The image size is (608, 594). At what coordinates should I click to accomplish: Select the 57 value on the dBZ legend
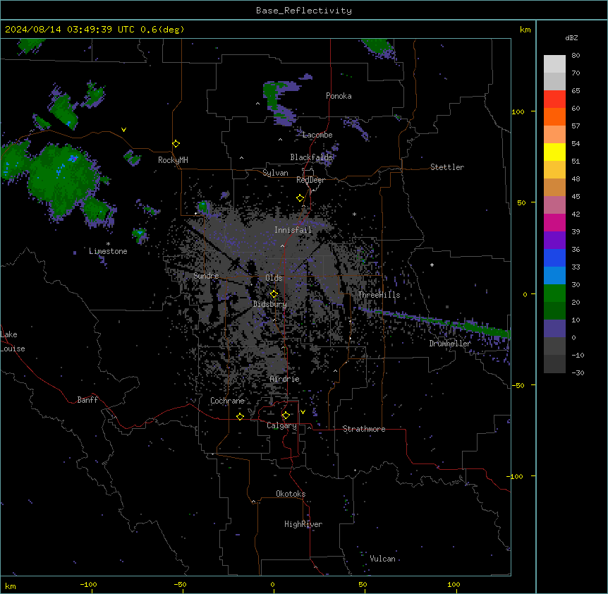click(576, 126)
